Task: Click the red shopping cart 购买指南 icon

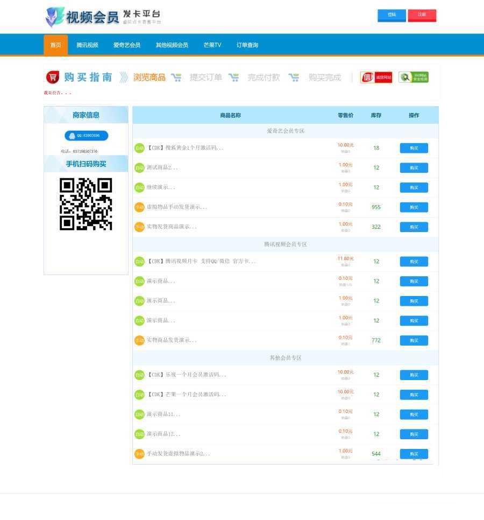Action: 53,78
